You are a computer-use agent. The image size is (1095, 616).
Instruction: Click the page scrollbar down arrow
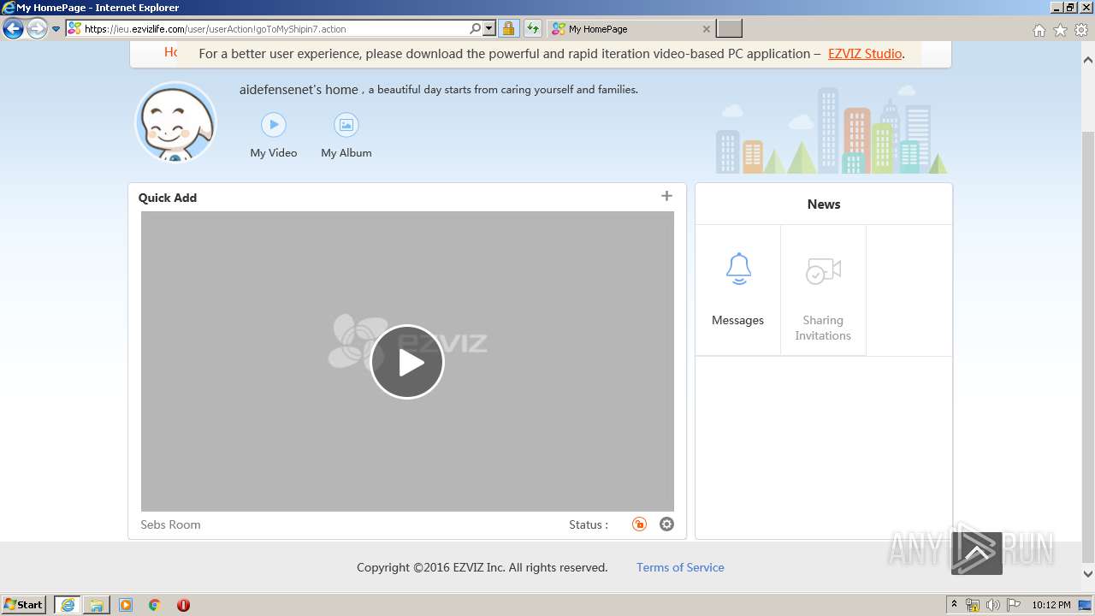point(1088,574)
